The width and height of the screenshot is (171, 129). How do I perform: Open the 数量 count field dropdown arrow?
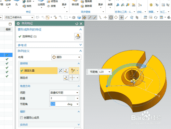pyautogui.click(x=77, y=98)
